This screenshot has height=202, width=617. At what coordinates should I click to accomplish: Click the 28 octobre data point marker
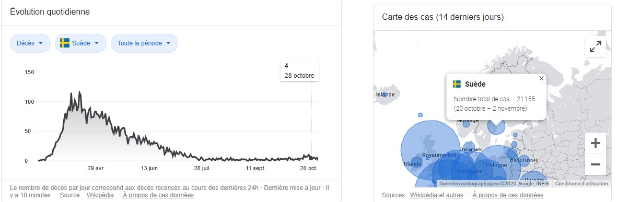point(311,158)
